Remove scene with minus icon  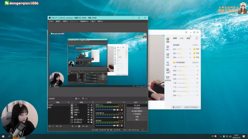53,126
